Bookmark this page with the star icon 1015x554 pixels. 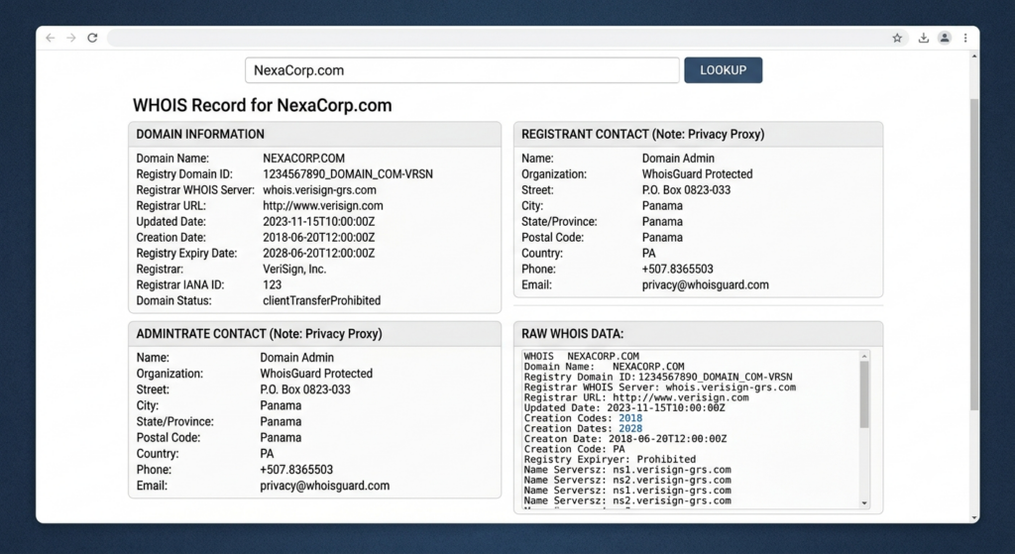tap(897, 39)
